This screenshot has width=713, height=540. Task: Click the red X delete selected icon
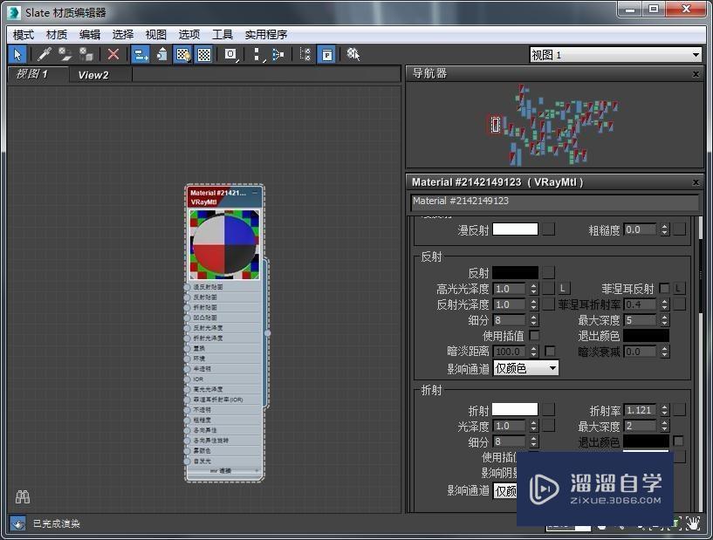(x=113, y=54)
